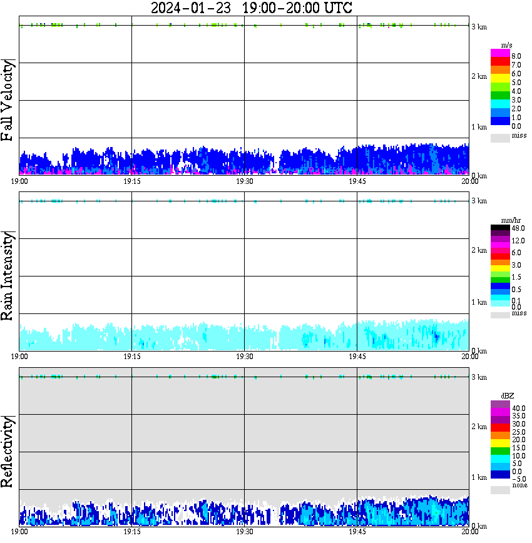Image resolution: width=532 pixels, height=543 pixels.
Task: Click 19:00 tick under Fall Velocity panel
Action: pos(19,181)
